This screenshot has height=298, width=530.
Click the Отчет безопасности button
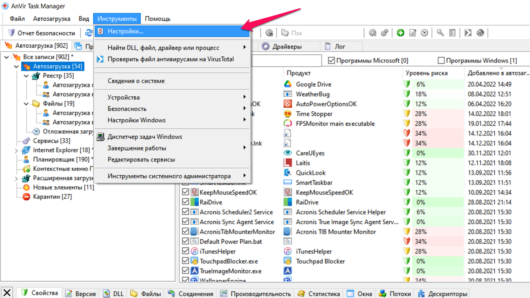tap(42, 33)
